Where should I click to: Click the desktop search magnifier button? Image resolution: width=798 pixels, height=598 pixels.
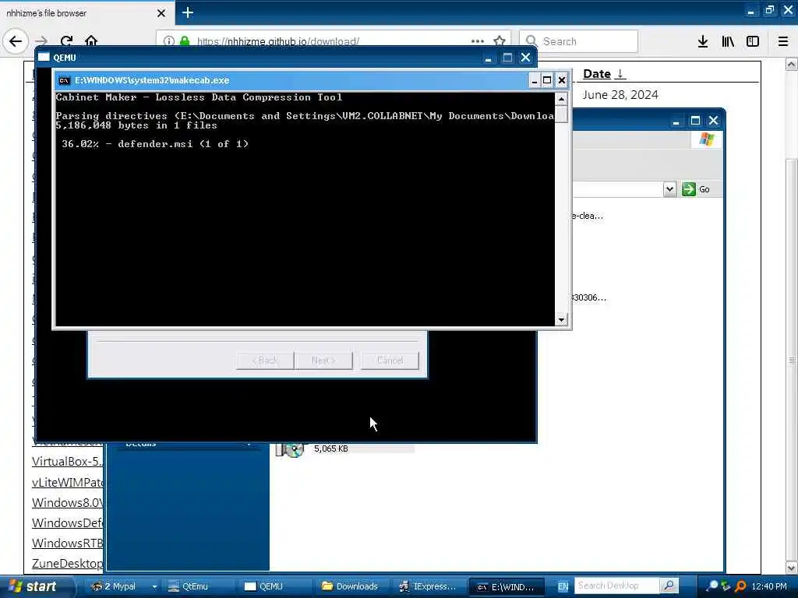point(669,586)
